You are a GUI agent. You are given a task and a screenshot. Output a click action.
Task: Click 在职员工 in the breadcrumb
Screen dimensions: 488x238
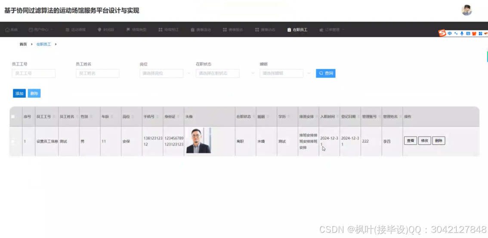43,44
